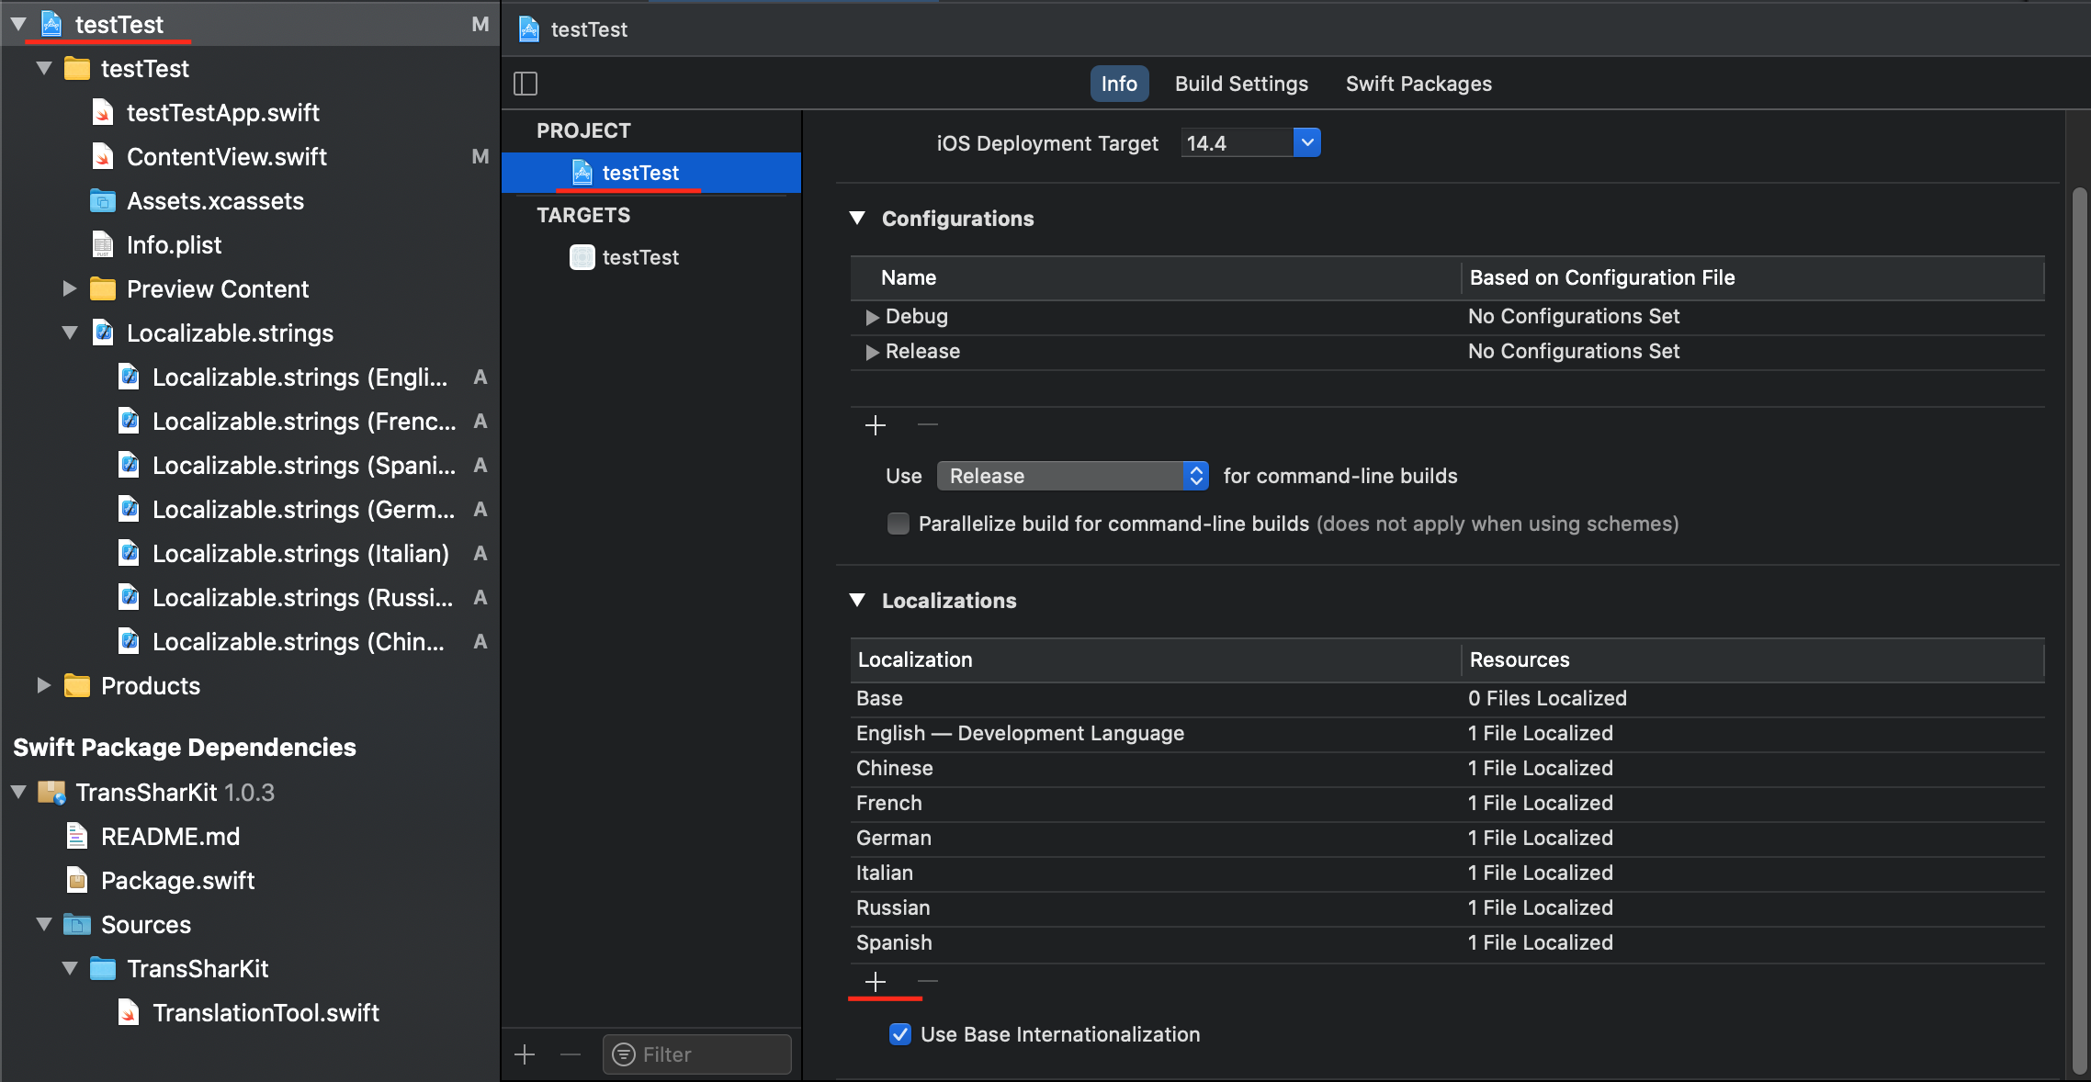This screenshot has height=1082, width=2091.
Task: Open the Assets.xcassets catalog icon
Action: point(103,201)
